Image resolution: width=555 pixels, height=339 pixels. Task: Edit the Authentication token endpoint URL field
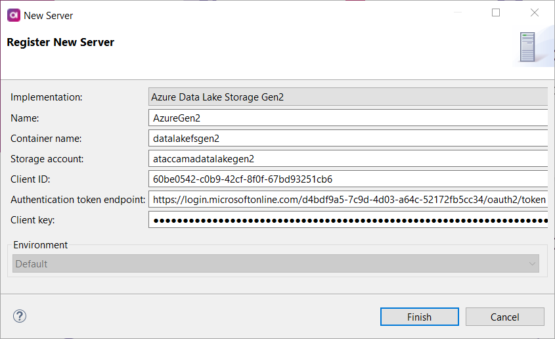348,200
